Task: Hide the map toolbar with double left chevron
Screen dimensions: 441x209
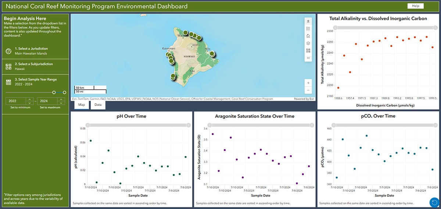Action: (308, 58)
